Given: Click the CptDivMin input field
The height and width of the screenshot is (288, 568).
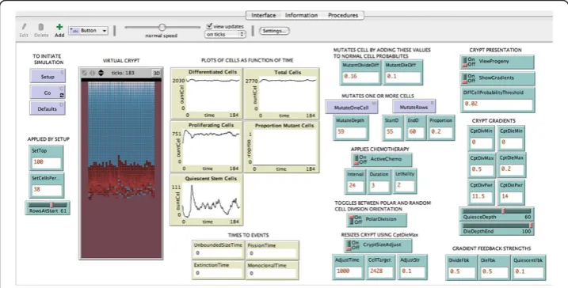Looking at the screenshot, I should (x=481, y=143).
